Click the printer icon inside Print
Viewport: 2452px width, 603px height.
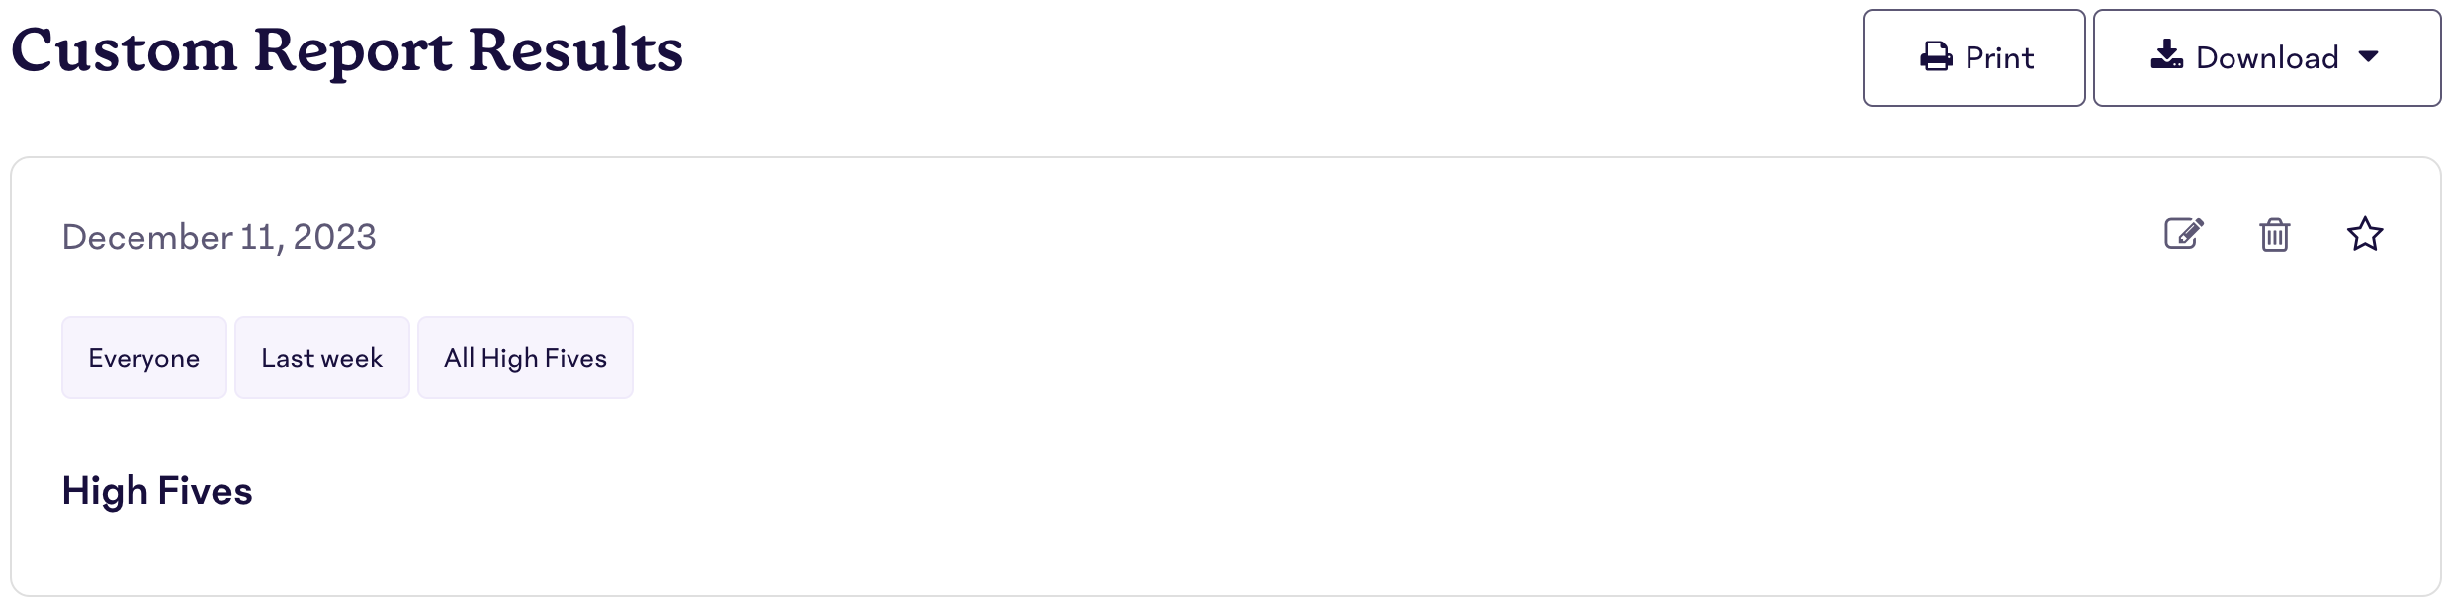point(1936,57)
